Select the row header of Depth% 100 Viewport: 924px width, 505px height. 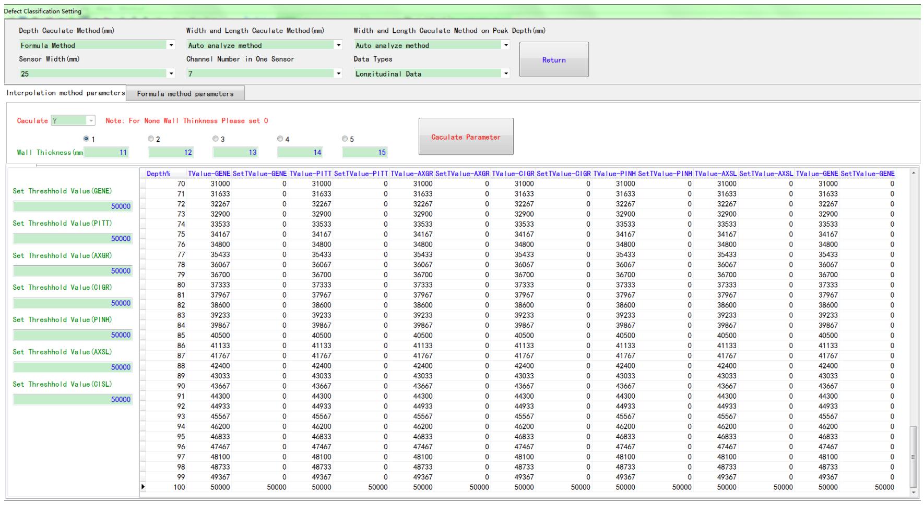(143, 487)
